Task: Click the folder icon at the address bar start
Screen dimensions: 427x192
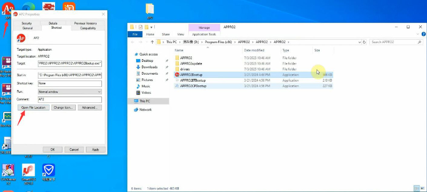Action: 159,42
